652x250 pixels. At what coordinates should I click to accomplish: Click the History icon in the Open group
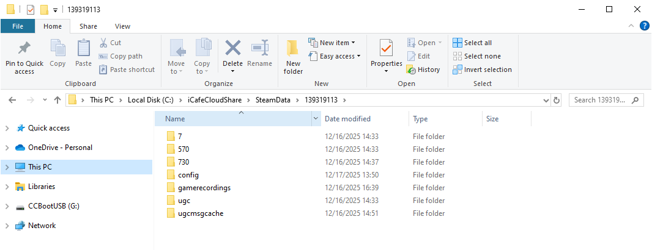tap(412, 70)
